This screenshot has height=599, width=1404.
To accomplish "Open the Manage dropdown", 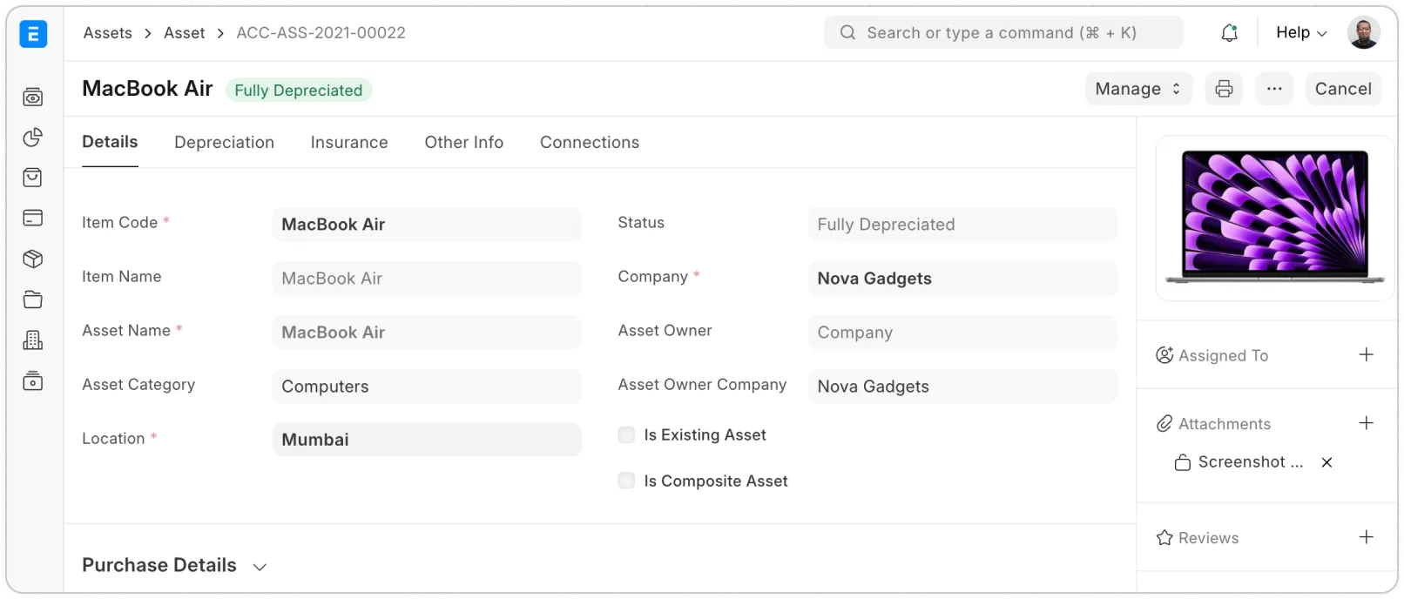I will pos(1137,89).
